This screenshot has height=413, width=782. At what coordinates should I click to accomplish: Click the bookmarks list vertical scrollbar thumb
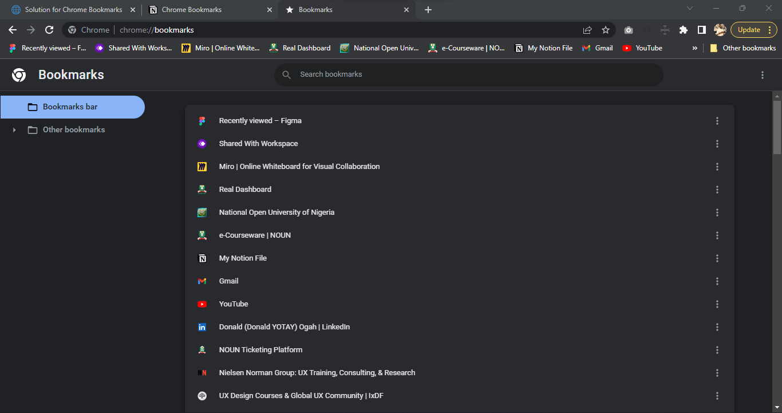777,127
